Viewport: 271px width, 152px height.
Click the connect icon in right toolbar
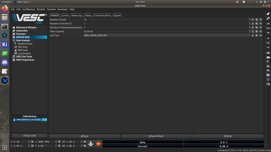click(x=268, y=14)
